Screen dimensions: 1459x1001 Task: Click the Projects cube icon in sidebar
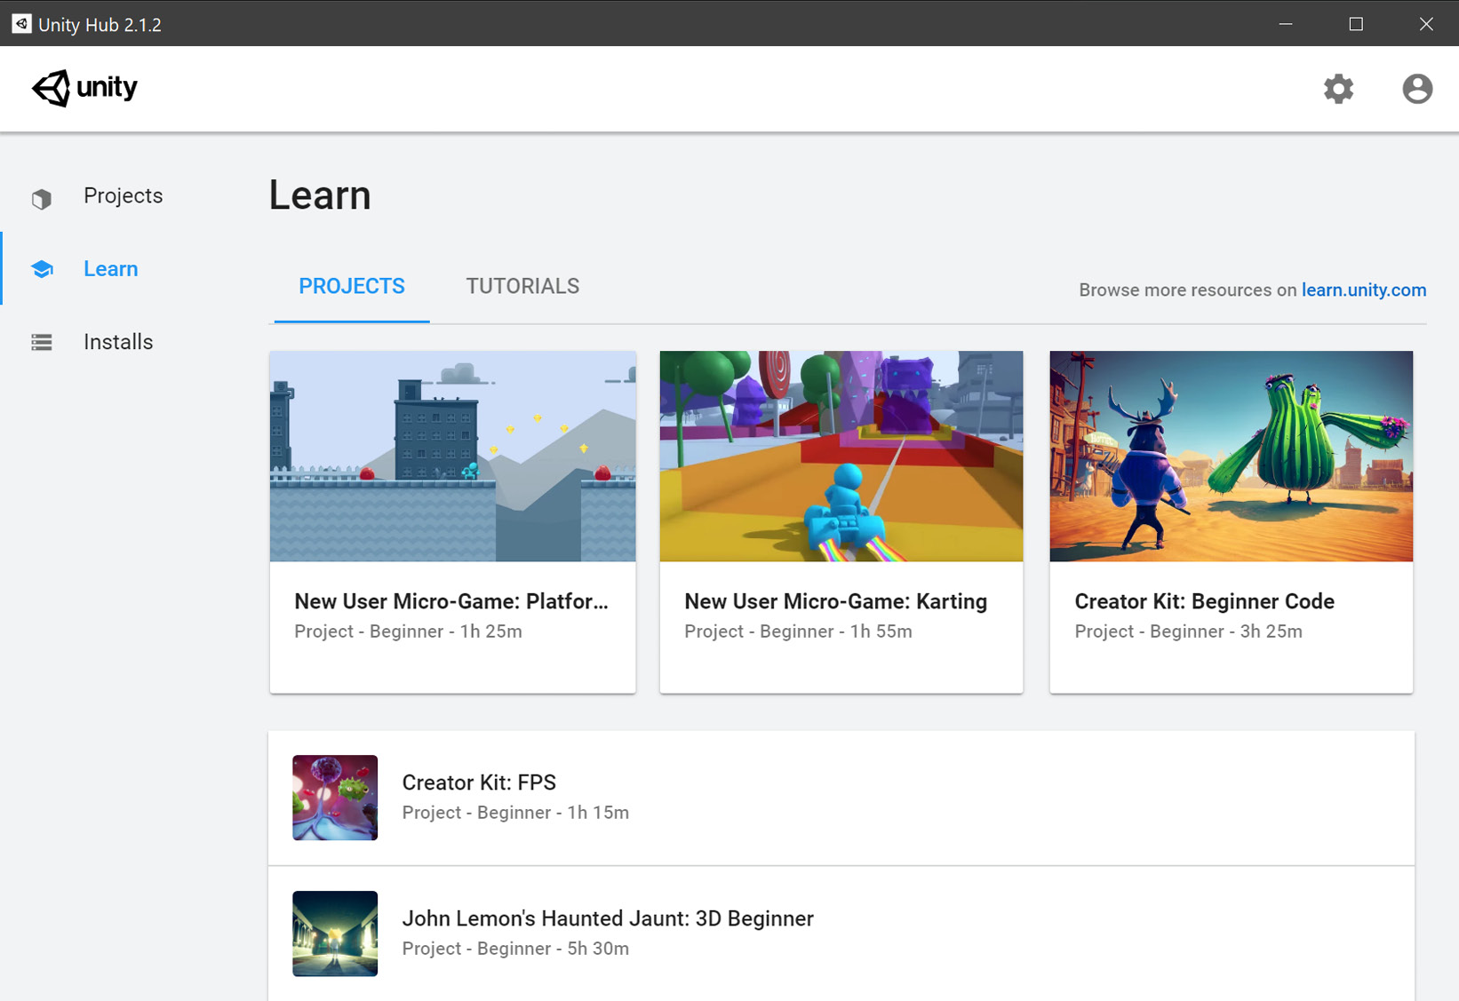pos(42,198)
